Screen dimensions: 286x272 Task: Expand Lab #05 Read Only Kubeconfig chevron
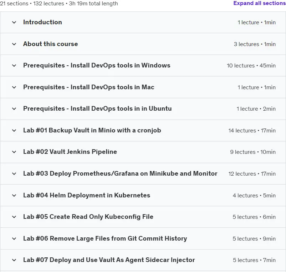(14, 217)
